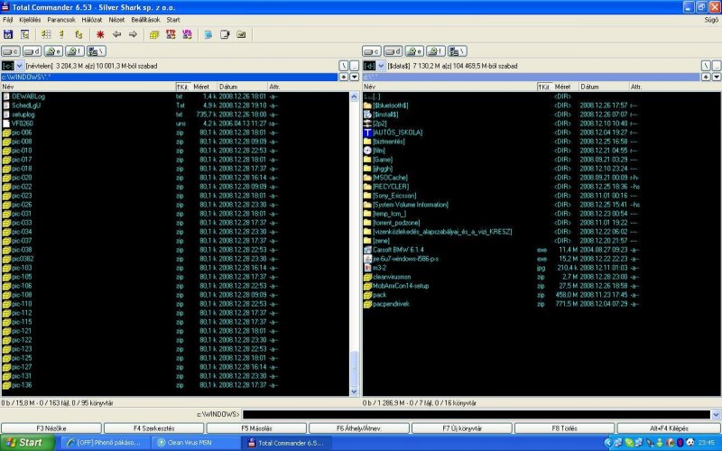The width and height of the screenshot is (722, 451).
Task: Click left panel scrollbar up arrow
Action: coord(354,97)
